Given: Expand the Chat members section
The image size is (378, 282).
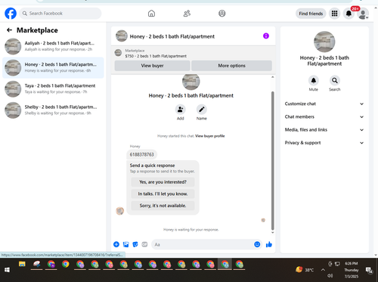Looking at the screenshot, I should click(x=324, y=116).
